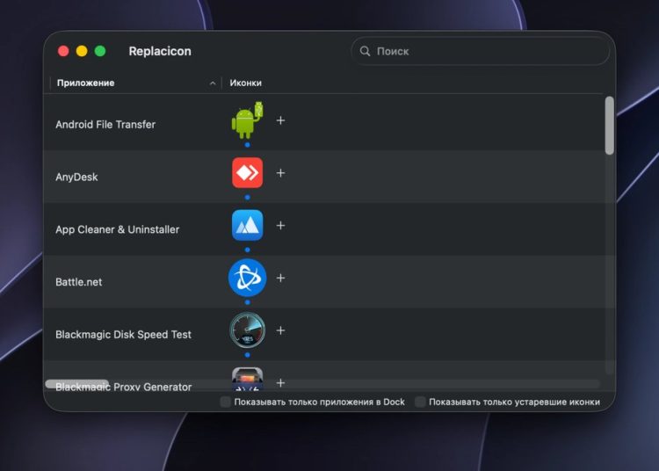Add new icon for AnyDesk

280,173
